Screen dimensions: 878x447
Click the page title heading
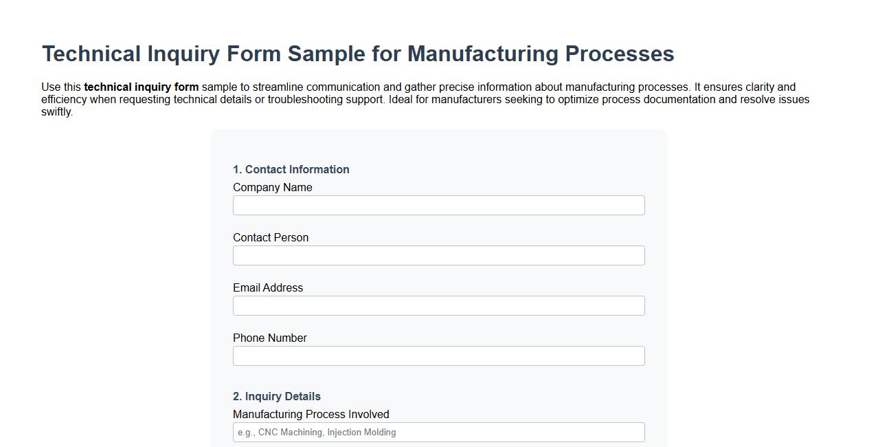[358, 54]
